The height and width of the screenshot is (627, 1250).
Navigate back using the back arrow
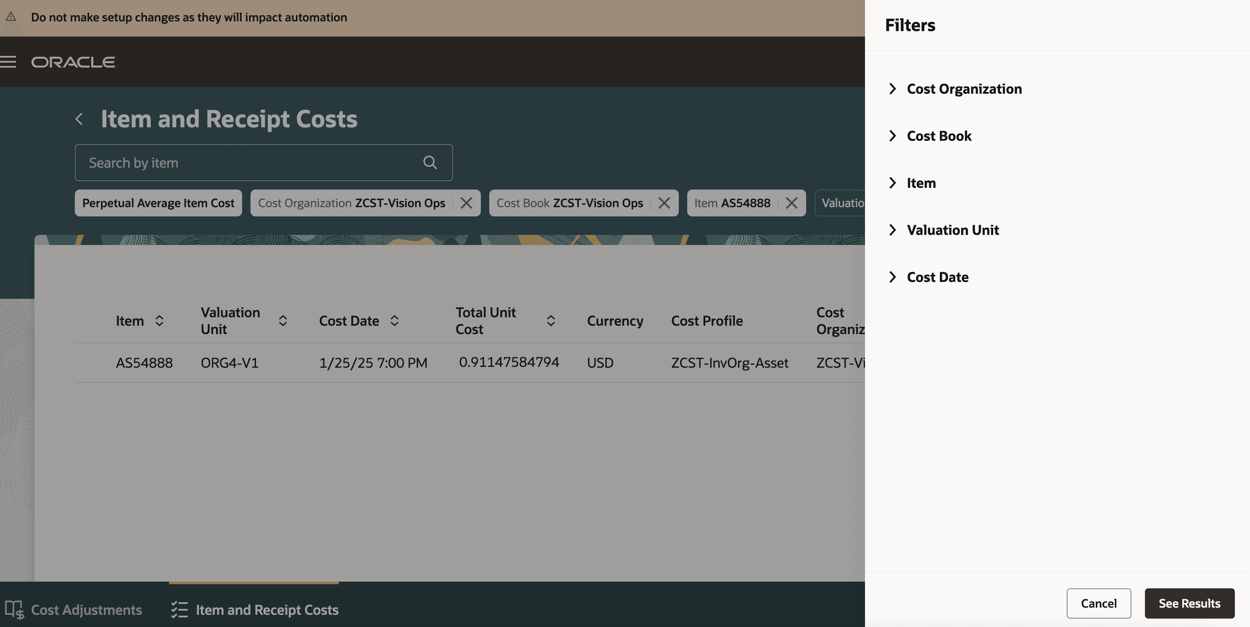[79, 119]
